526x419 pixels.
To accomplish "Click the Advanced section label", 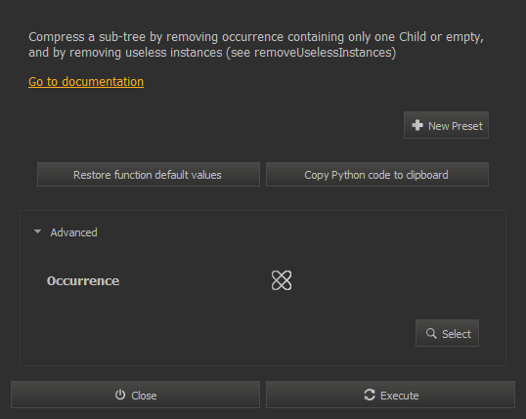I will tap(73, 232).
